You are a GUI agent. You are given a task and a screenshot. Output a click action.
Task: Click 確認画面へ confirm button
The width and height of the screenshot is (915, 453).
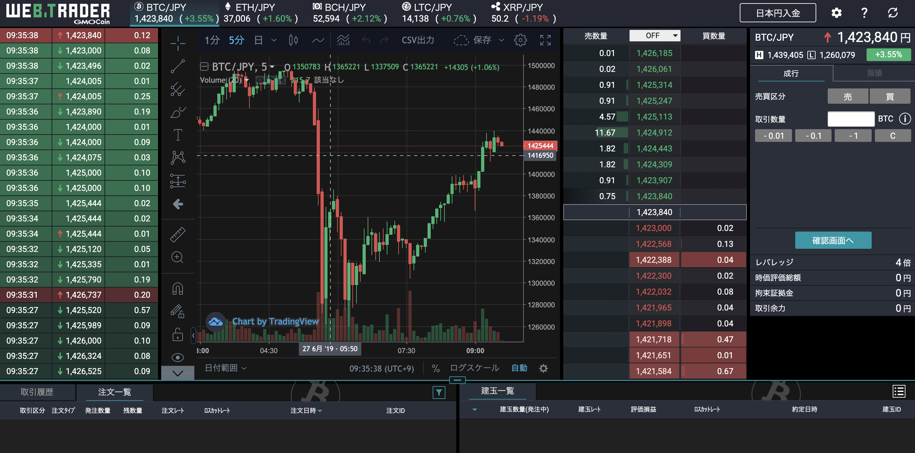click(833, 240)
